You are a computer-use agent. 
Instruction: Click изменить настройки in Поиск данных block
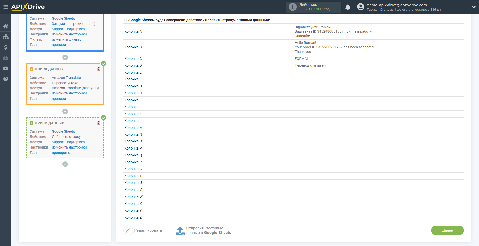(69, 93)
